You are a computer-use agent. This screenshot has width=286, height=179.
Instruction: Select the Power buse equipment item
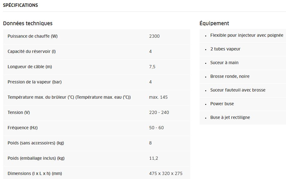pos(222,104)
